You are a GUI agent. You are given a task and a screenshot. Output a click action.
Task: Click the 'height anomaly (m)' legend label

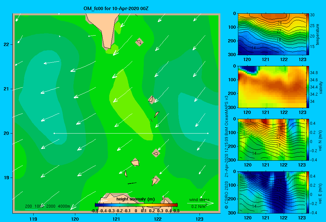point(136,199)
